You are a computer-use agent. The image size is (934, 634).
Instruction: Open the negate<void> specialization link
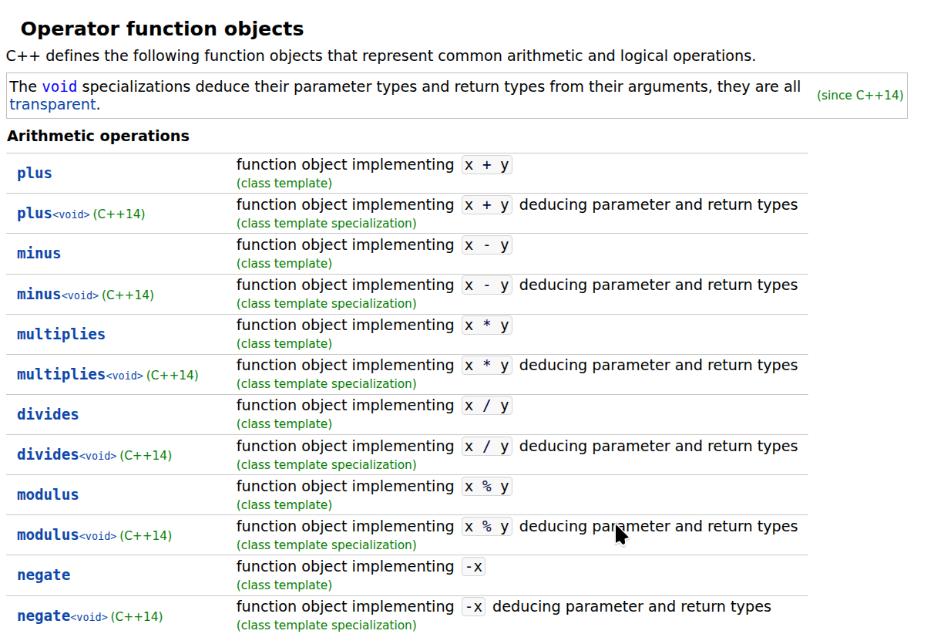click(x=62, y=616)
